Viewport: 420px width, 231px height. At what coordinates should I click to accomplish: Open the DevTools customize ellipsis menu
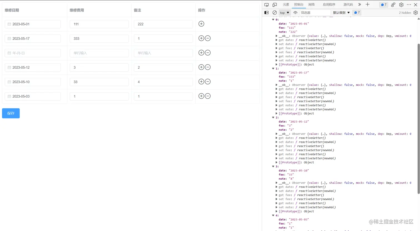(x=409, y=5)
